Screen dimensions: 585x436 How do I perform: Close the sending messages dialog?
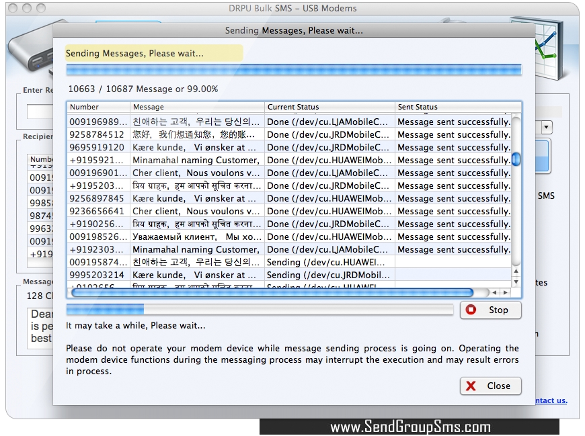click(x=491, y=386)
